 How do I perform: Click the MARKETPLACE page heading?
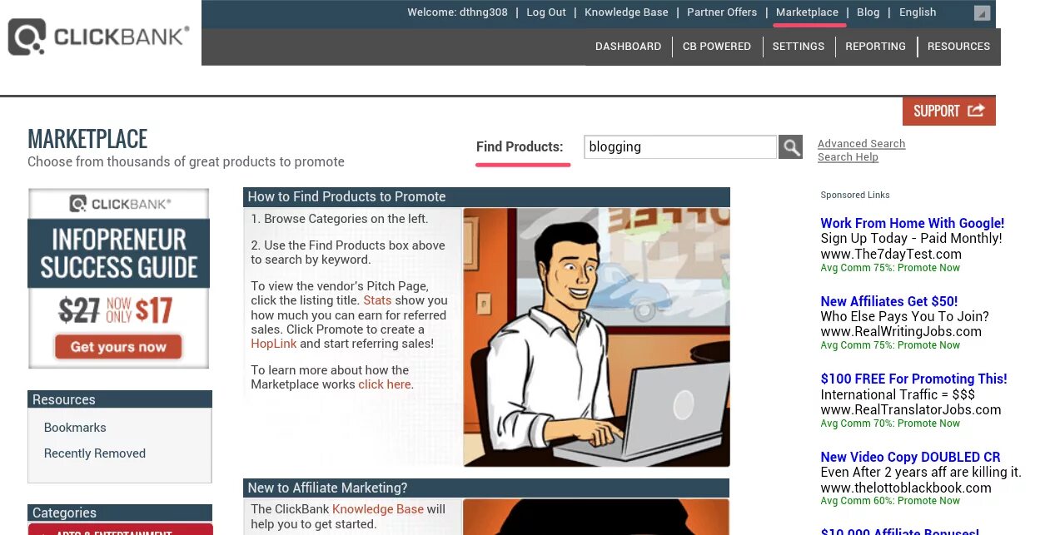tap(87, 139)
